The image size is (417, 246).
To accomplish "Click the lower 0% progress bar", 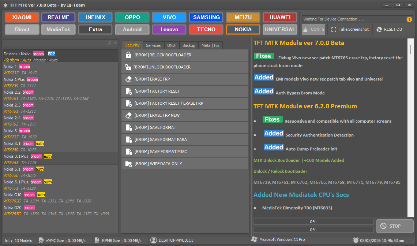I will click(x=313, y=230).
